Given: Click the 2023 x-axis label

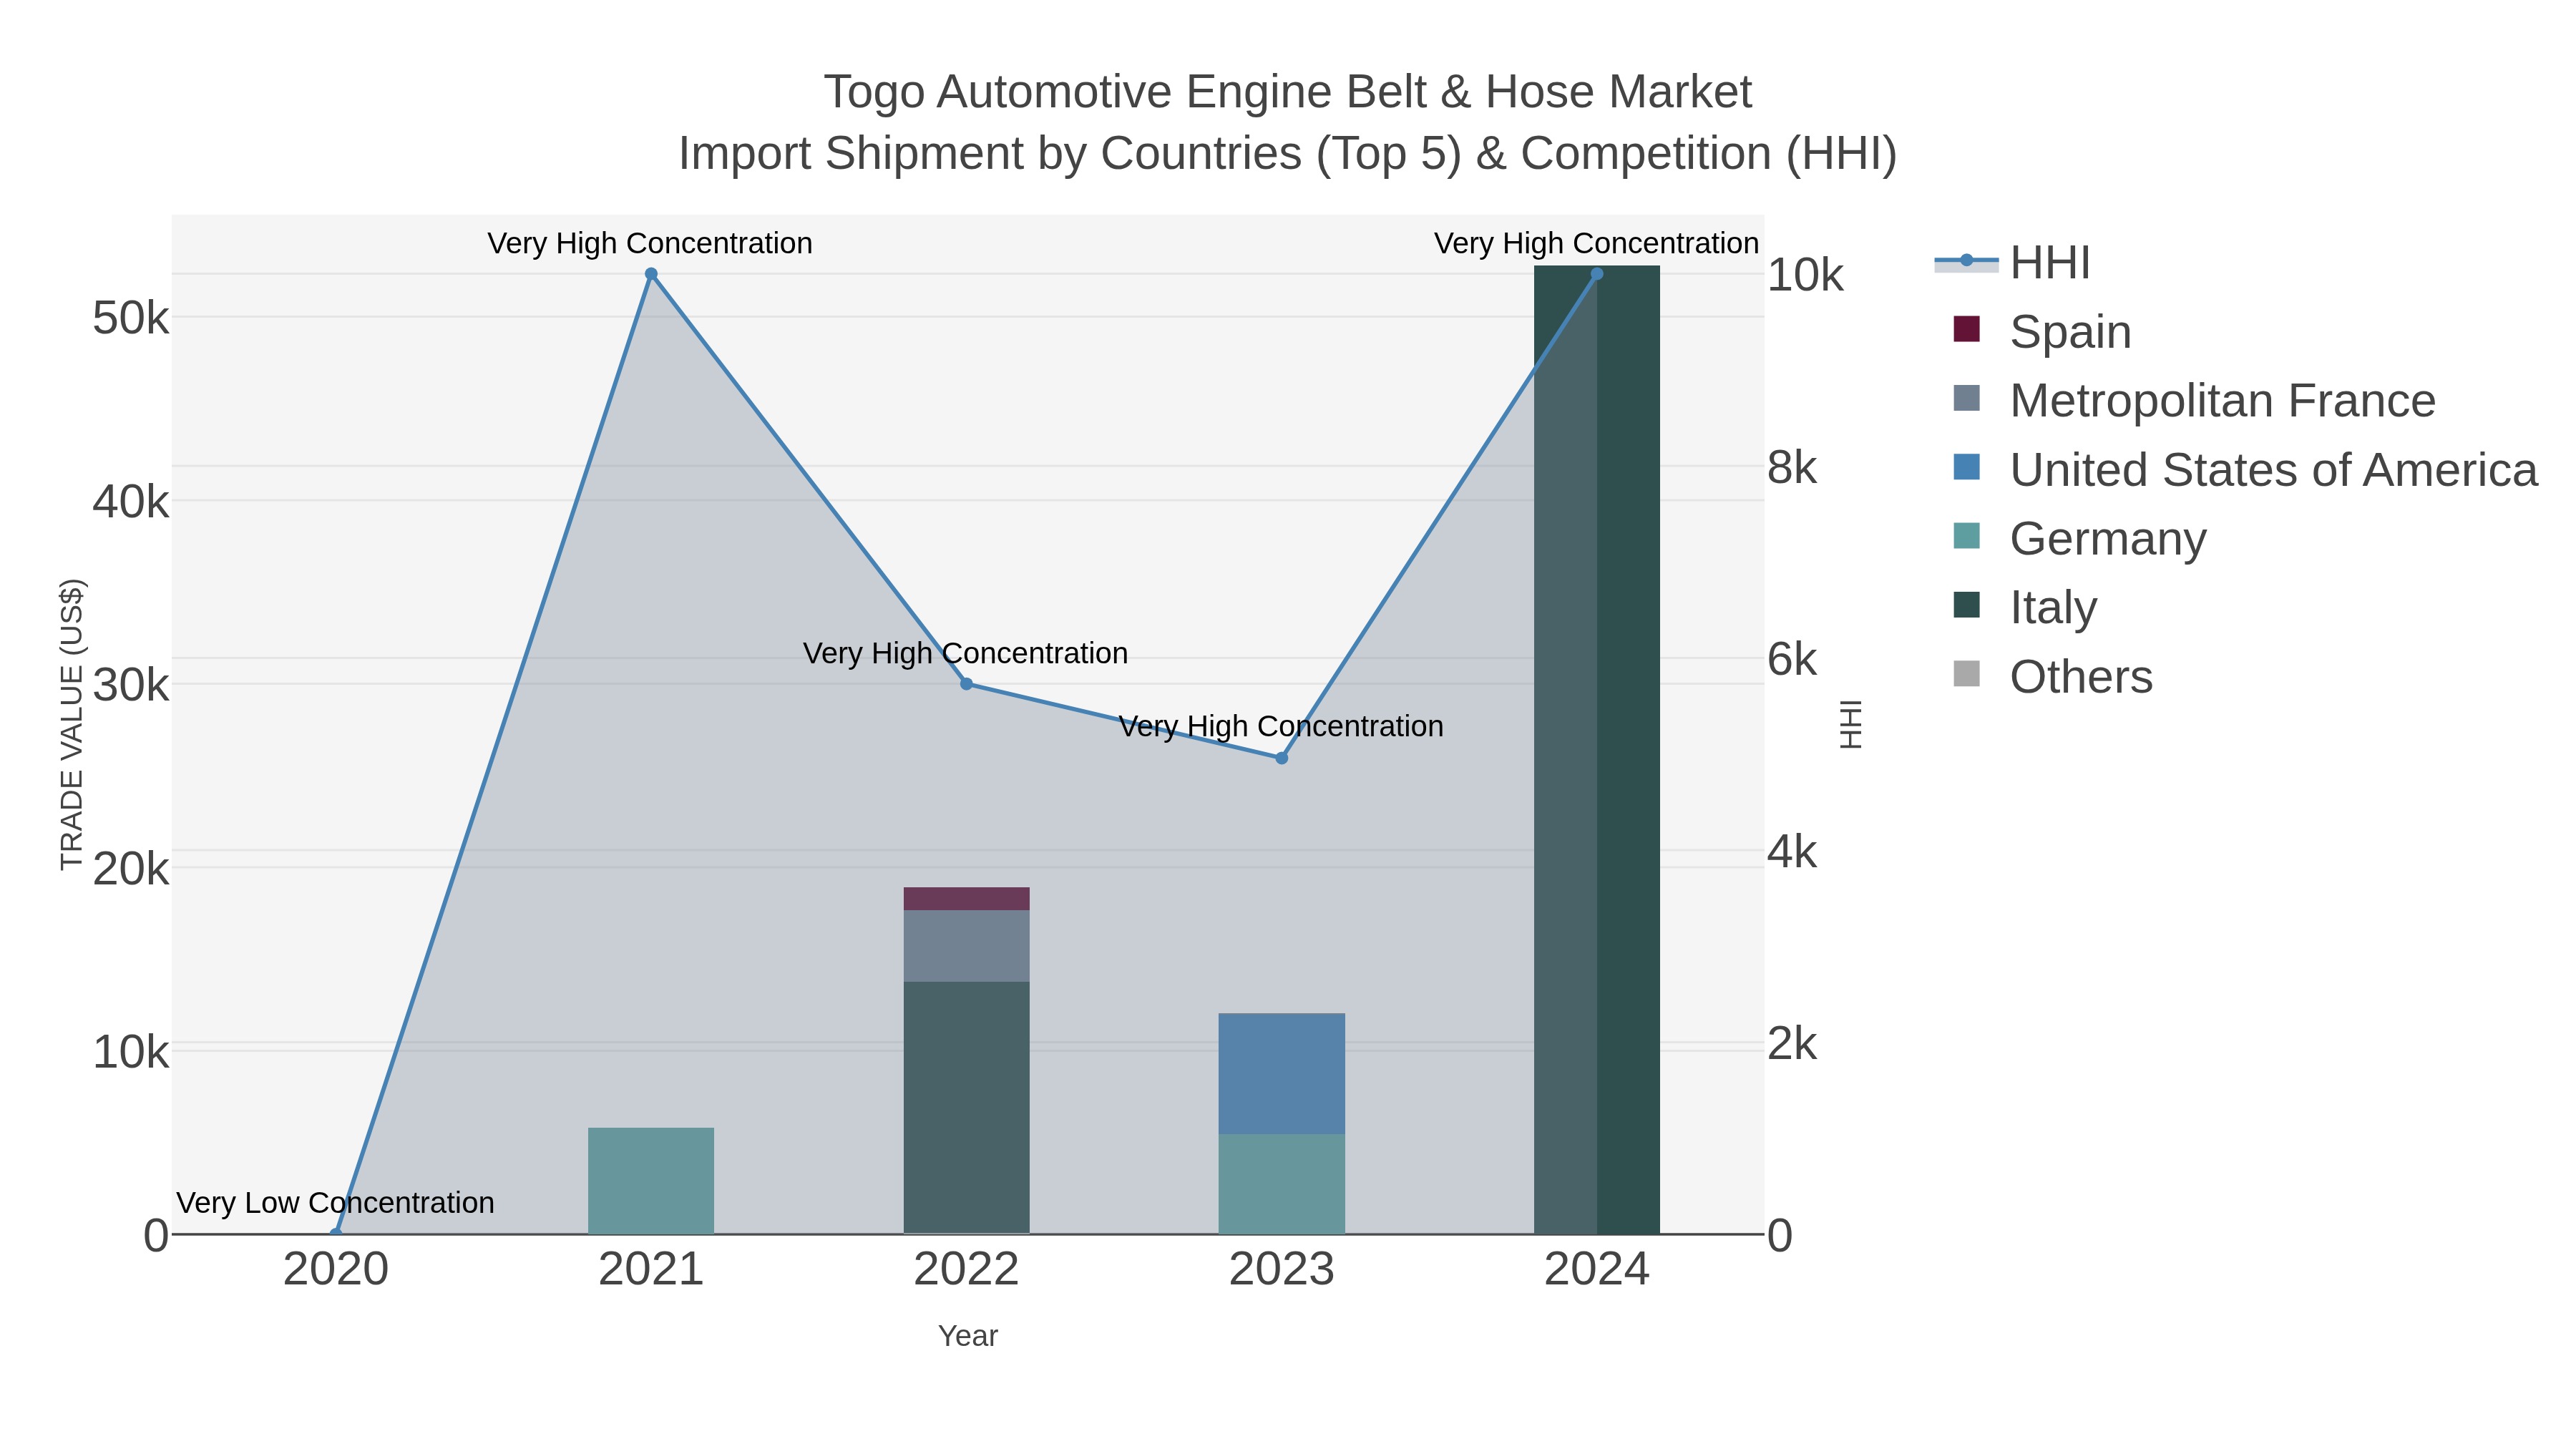Looking at the screenshot, I should coord(1282,1270).
